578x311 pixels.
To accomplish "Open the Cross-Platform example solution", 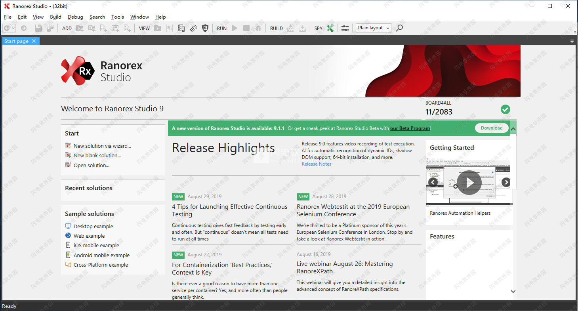I will click(x=101, y=265).
